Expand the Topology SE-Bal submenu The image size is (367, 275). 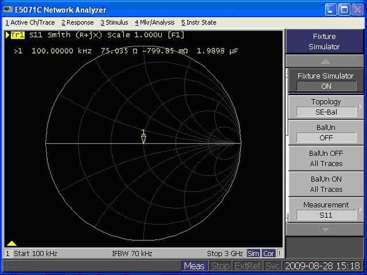pyautogui.click(x=326, y=107)
